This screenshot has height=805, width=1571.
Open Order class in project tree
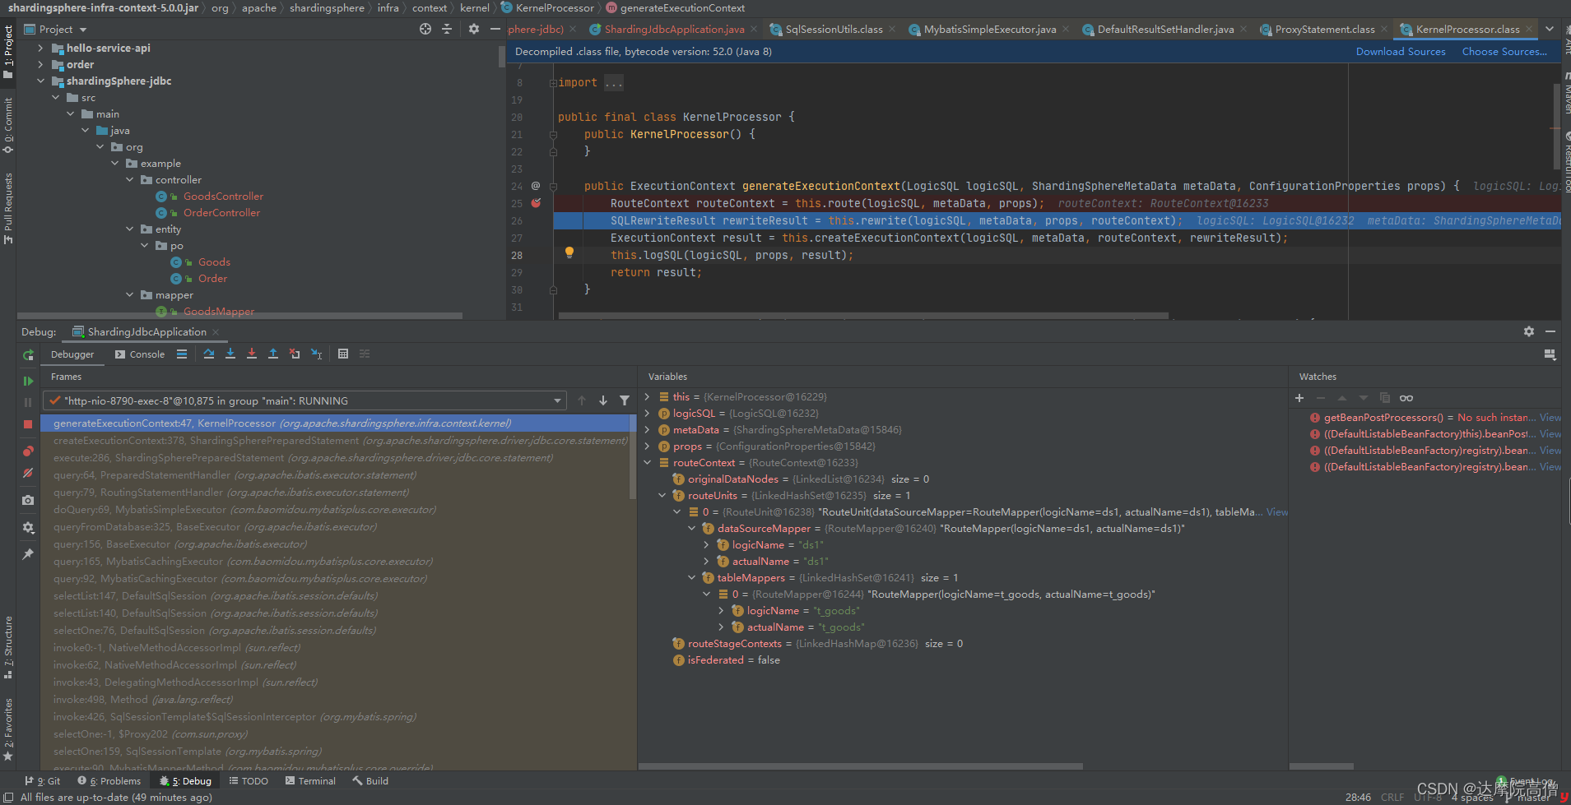pos(212,279)
